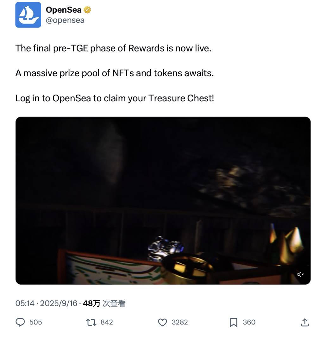The width and height of the screenshot is (326, 338).
Task: Open the 05:14 timestamp link
Action: (25, 304)
